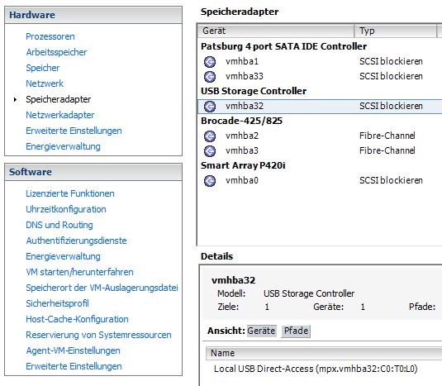Go to Netzwerkadapter configuration
Image resolution: width=442 pixels, height=386 pixels.
(60, 115)
